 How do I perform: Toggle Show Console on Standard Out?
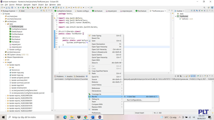pos(192,76)
